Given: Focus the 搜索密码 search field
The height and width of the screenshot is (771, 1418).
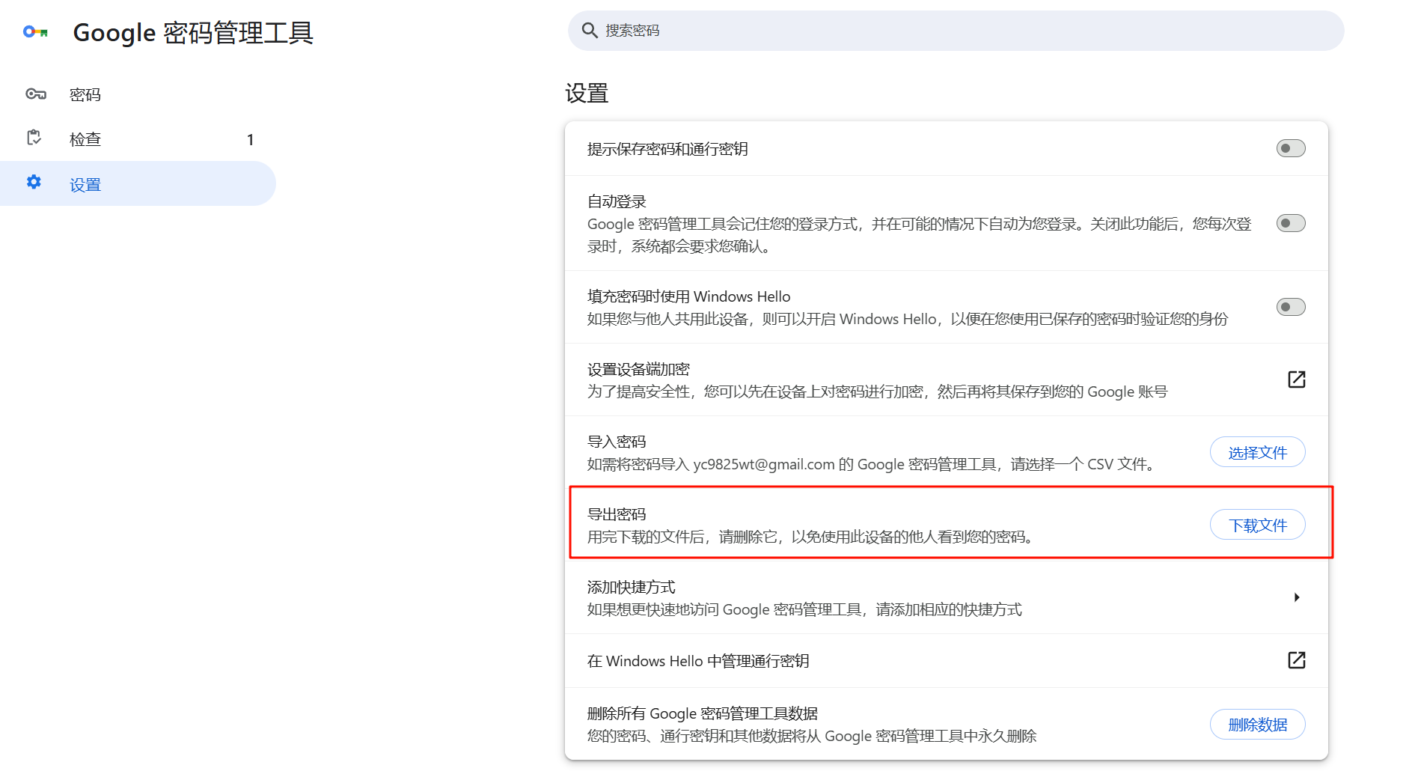Looking at the screenshot, I should (x=956, y=31).
